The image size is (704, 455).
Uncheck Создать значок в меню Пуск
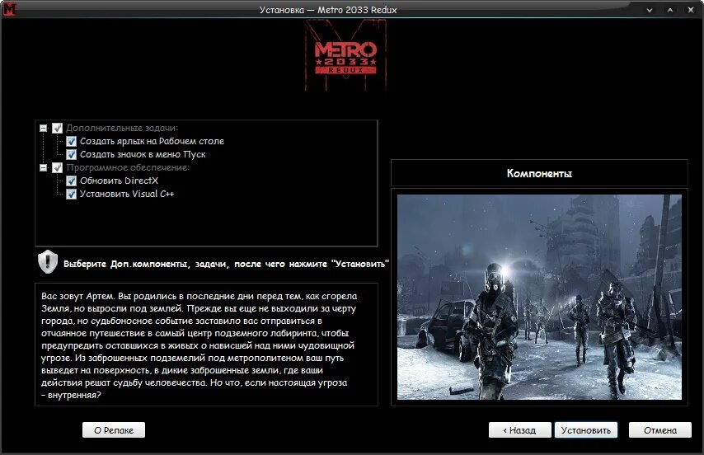tap(71, 155)
